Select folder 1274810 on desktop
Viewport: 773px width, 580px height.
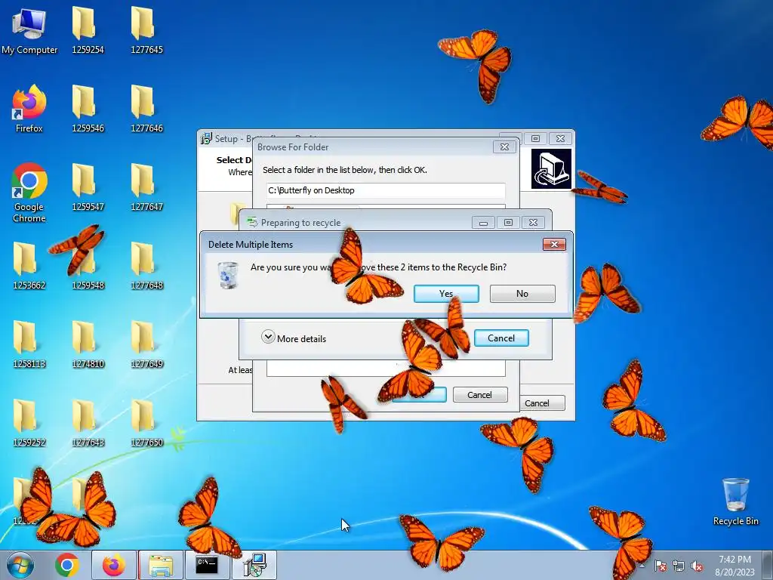pos(88,345)
